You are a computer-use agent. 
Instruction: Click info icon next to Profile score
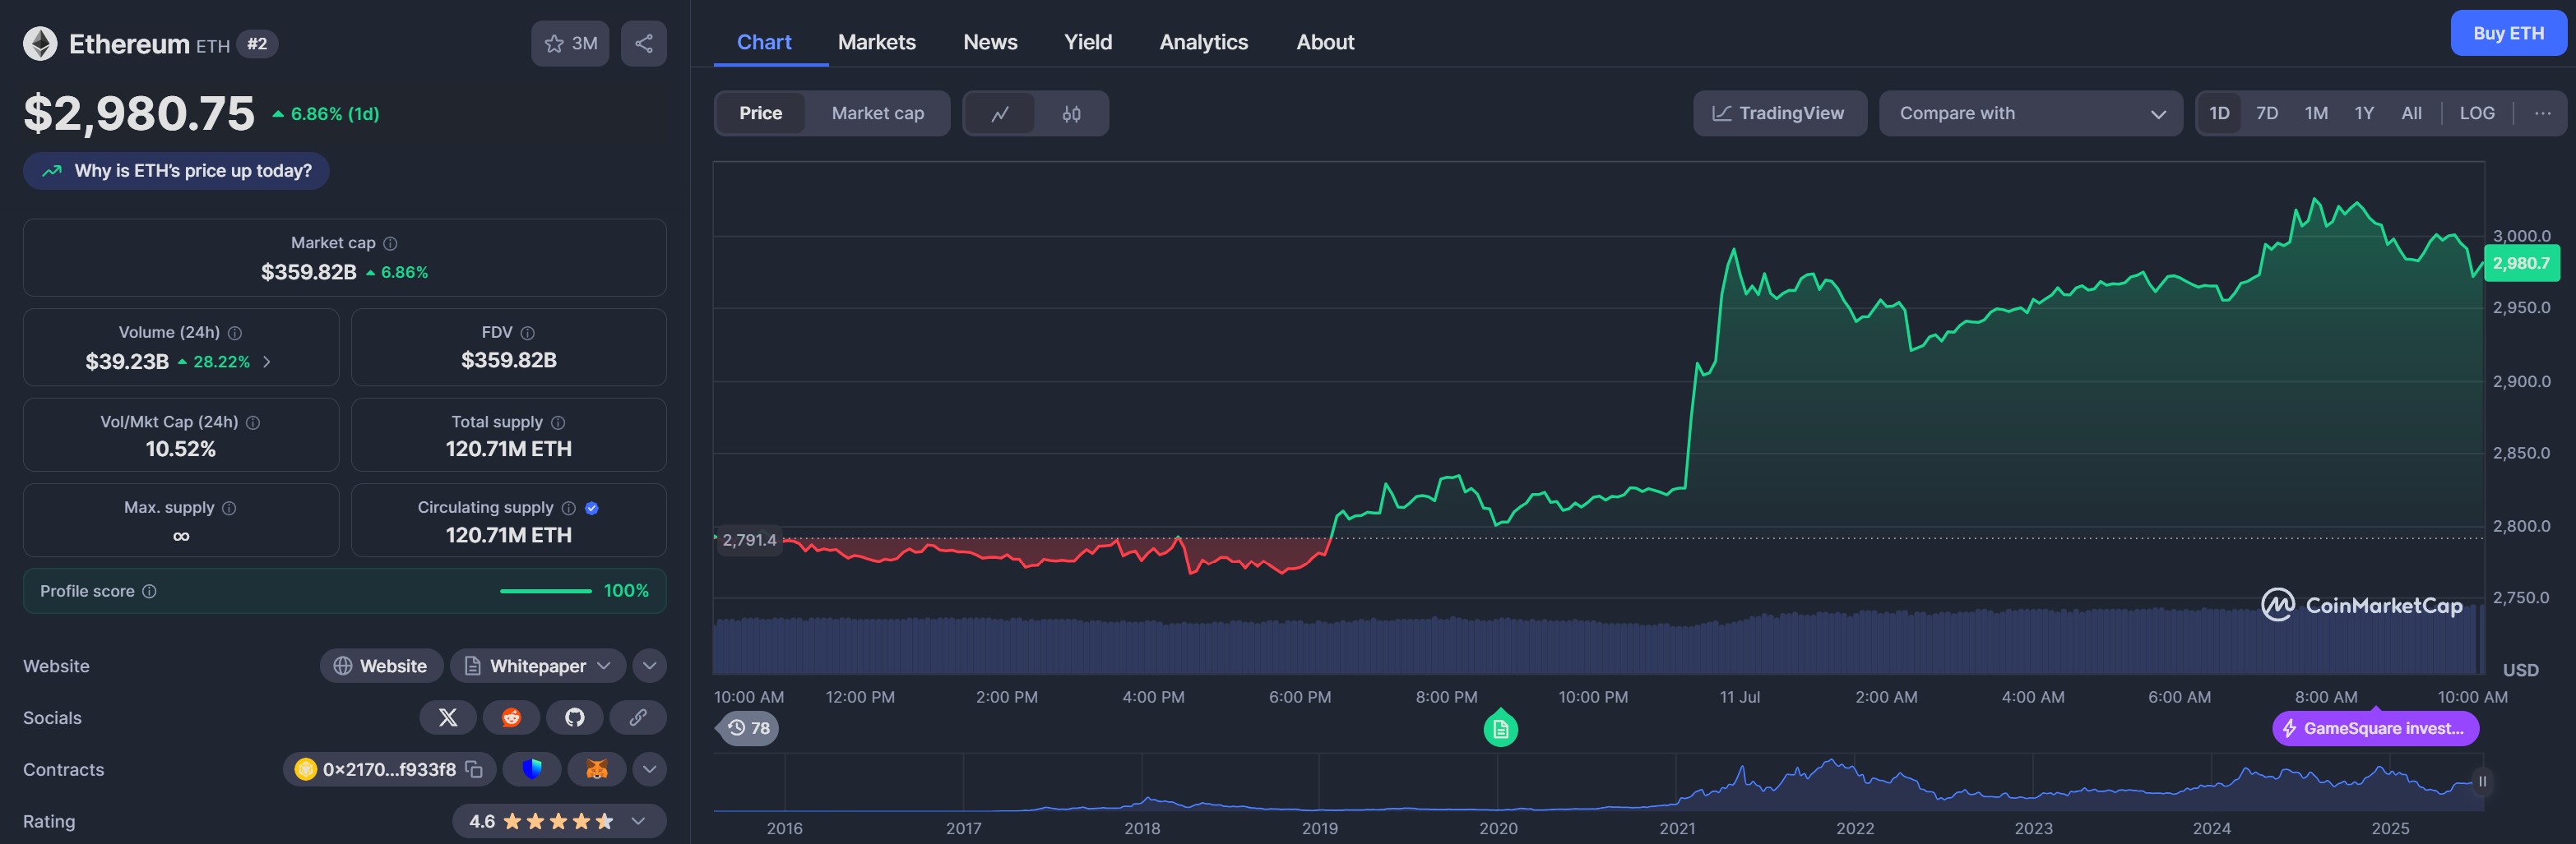pos(149,592)
